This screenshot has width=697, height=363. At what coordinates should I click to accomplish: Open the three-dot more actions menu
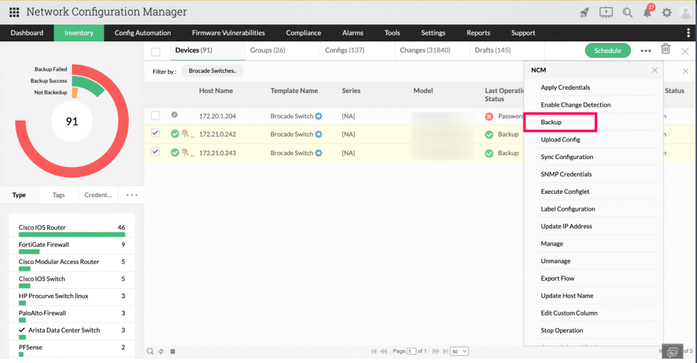tap(645, 51)
